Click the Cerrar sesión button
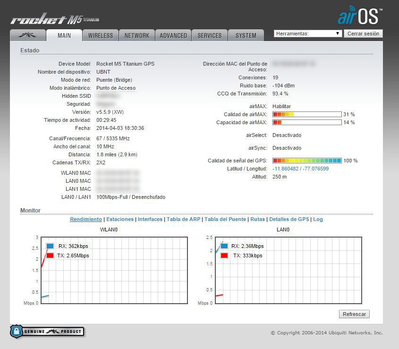The width and height of the screenshot is (399, 349). (363, 34)
